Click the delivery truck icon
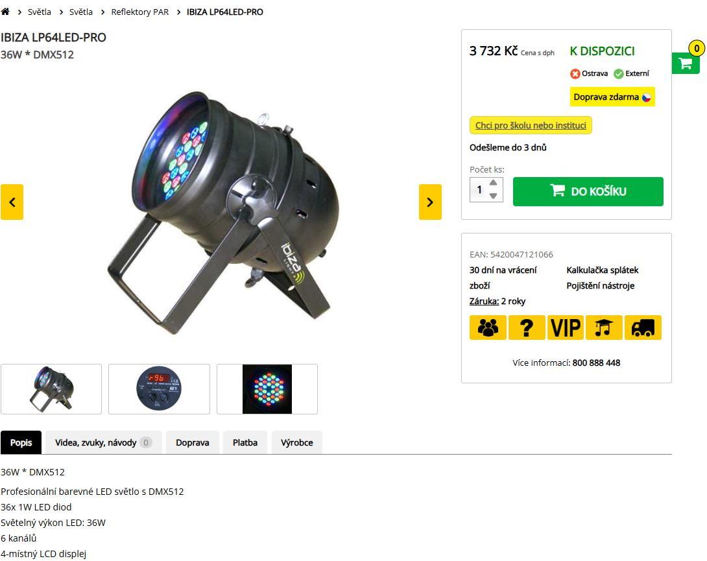Viewport: 707px width, 561px height. click(643, 328)
